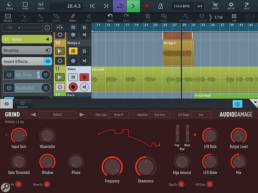
Task: Expand the Insert Effects section
Action: tap(27, 61)
